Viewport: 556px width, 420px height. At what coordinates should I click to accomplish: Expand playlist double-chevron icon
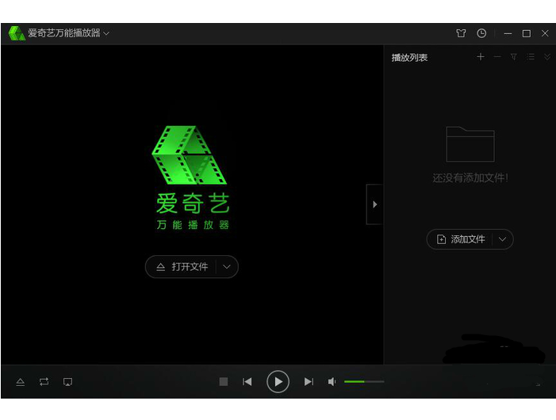click(x=547, y=57)
